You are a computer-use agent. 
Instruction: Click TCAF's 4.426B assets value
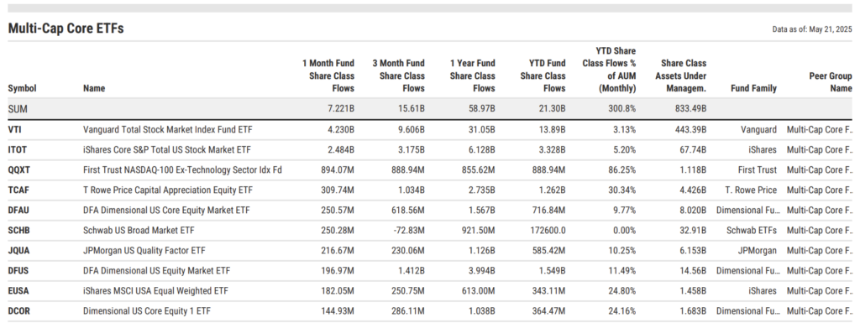pyautogui.click(x=692, y=190)
